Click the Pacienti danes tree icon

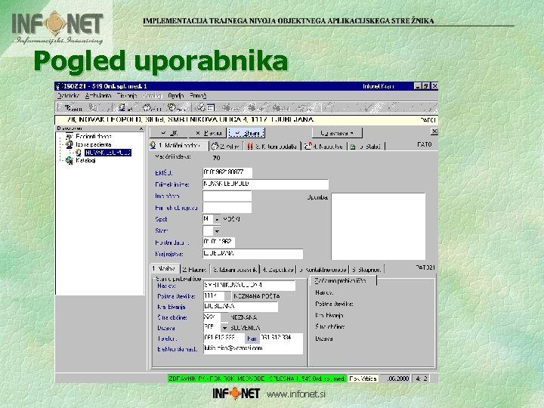click(70, 136)
